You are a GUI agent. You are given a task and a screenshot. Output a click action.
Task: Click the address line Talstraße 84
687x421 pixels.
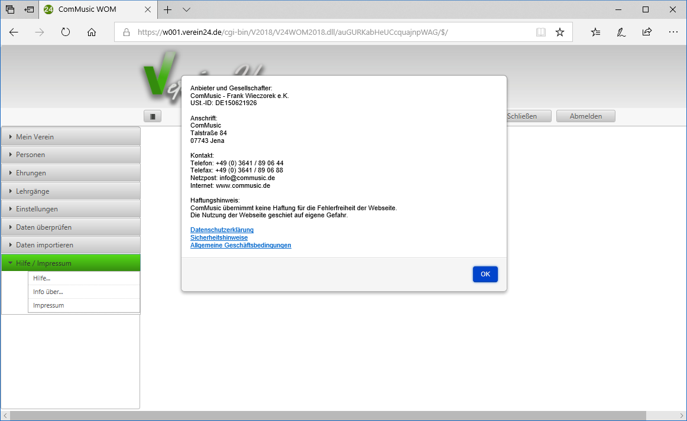tap(209, 133)
